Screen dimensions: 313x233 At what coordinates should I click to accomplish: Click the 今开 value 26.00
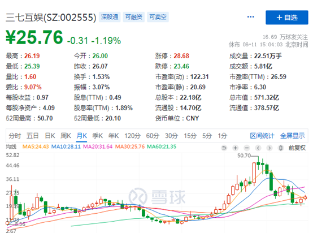(x=100, y=56)
